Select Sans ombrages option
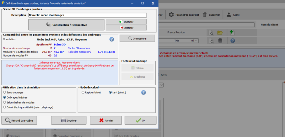Image resolution: width=285 pixels, height=137 pixels. pyautogui.click(x=5, y=92)
